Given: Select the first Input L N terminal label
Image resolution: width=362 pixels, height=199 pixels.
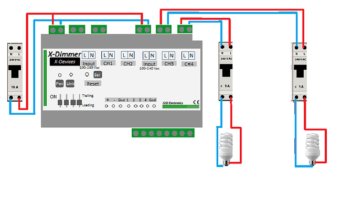Looking at the screenshot, I should (89, 56).
